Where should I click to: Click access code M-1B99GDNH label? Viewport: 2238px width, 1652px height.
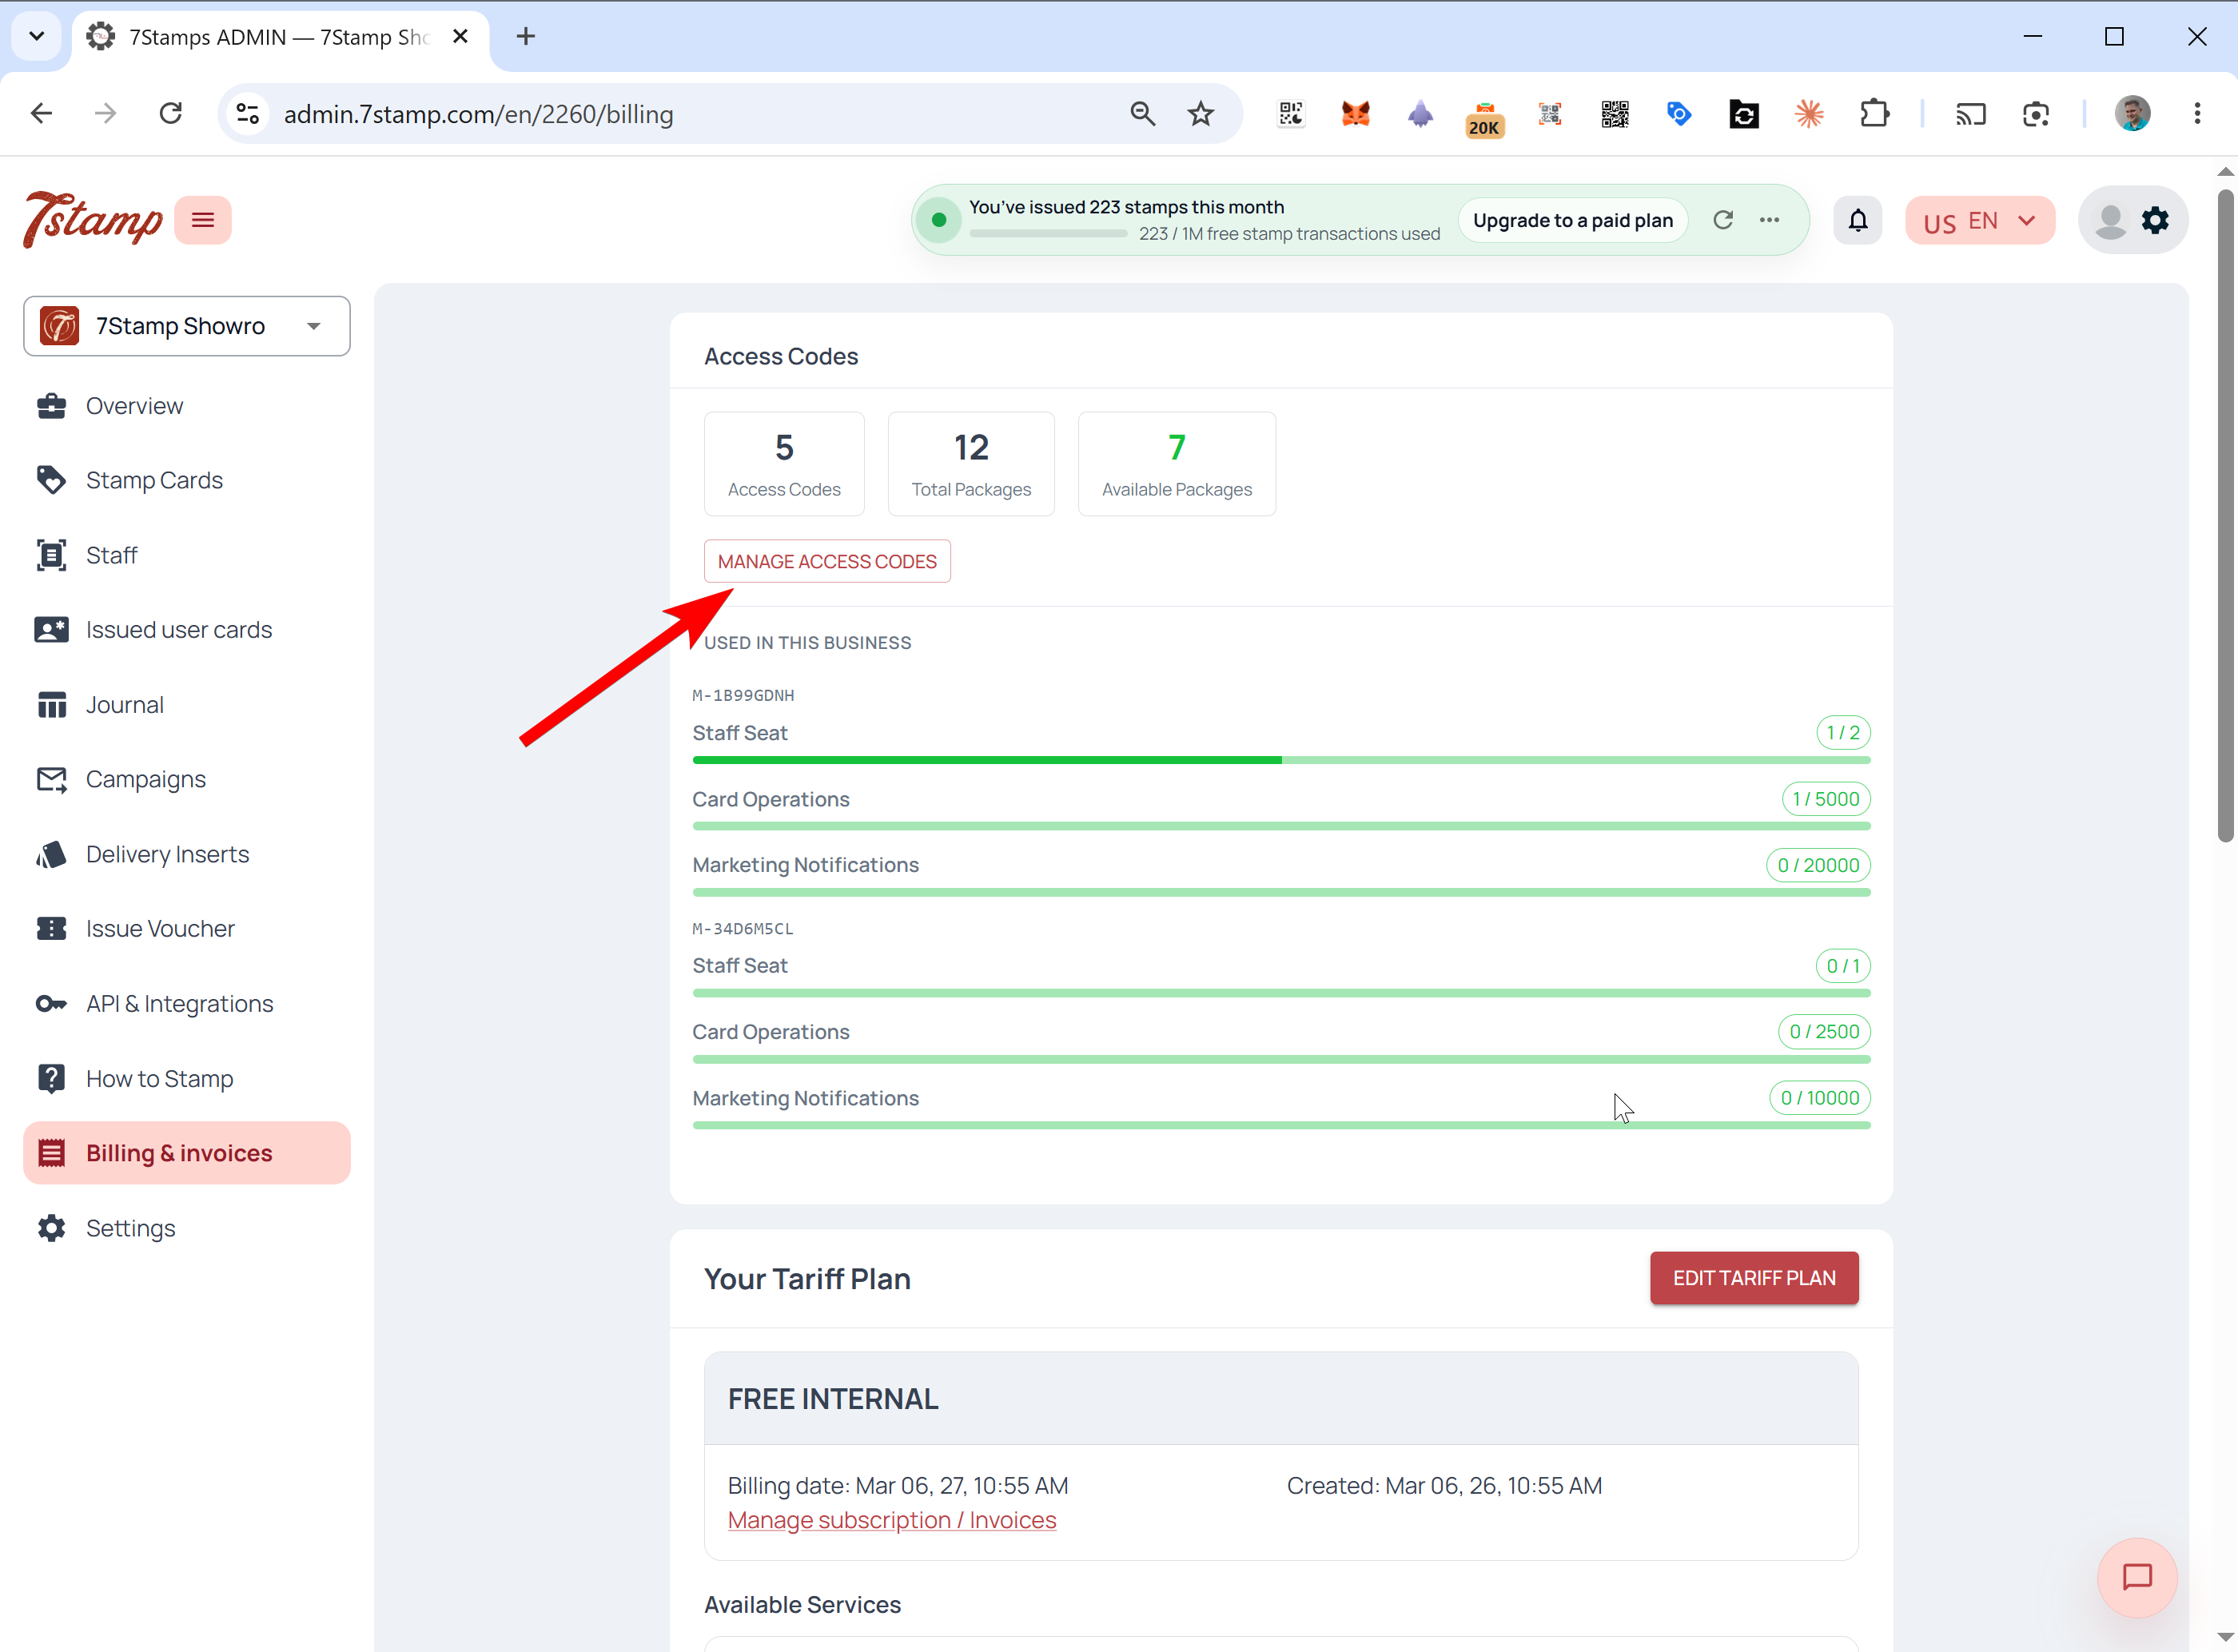[x=743, y=695]
